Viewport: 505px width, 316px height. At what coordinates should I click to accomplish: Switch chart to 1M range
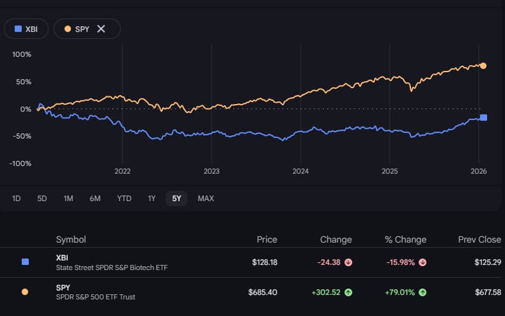(68, 199)
